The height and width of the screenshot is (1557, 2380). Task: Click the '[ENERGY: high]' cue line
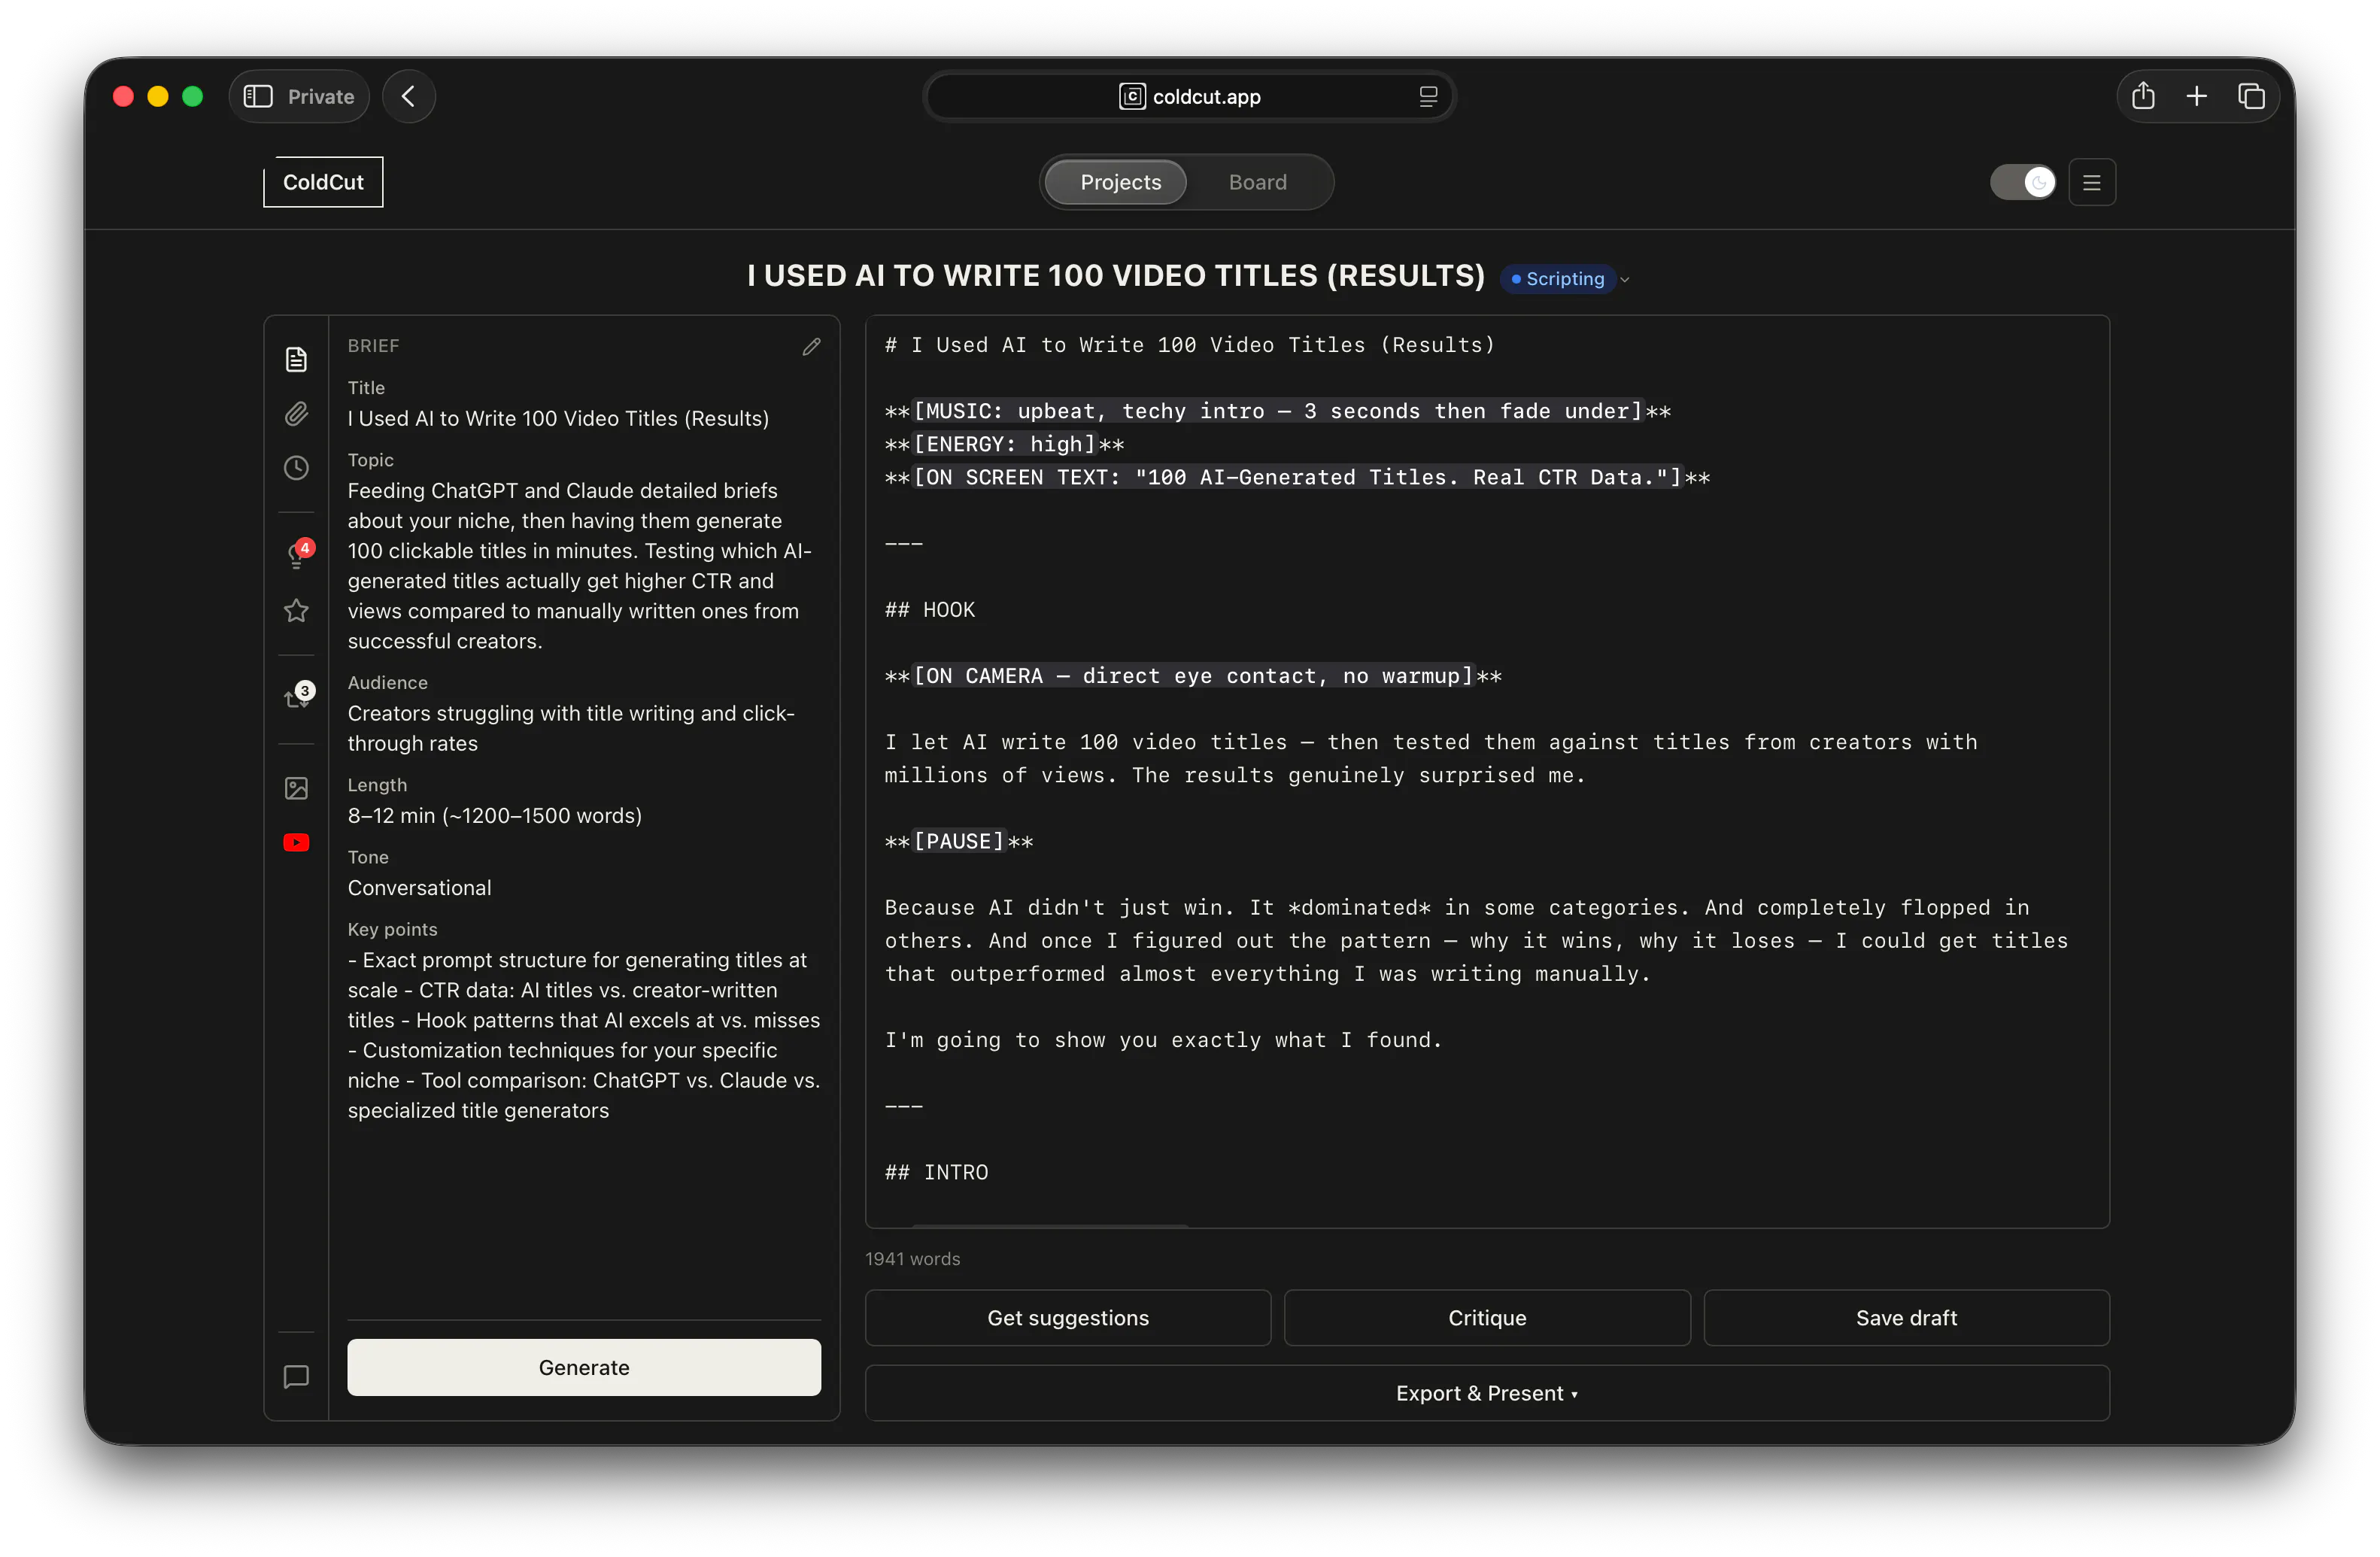pyautogui.click(x=1004, y=444)
